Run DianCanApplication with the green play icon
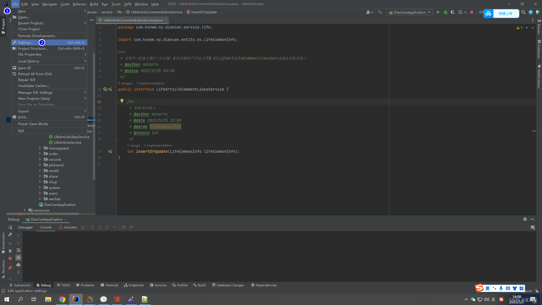Image resolution: width=542 pixels, height=305 pixels. tap(438, 12)
